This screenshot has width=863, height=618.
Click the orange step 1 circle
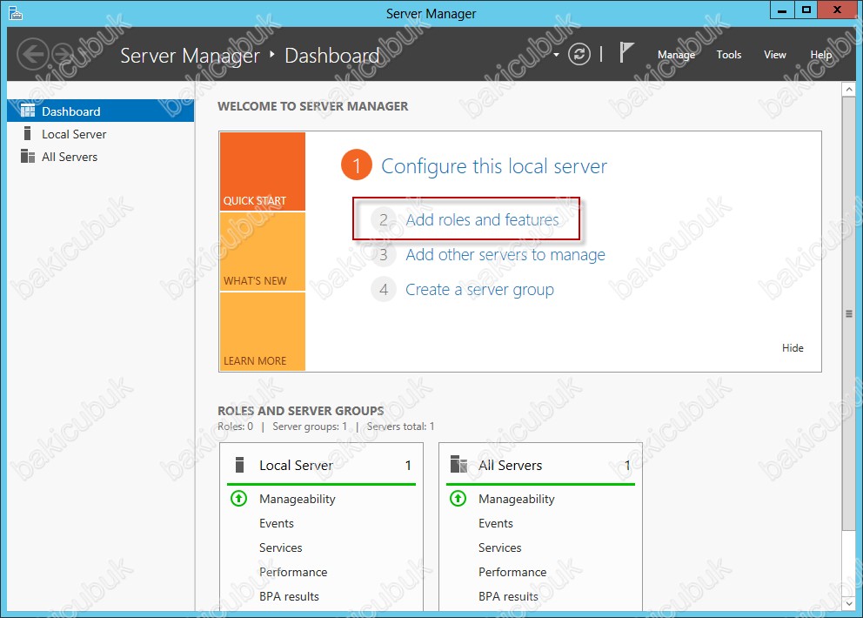pos(357,165)
